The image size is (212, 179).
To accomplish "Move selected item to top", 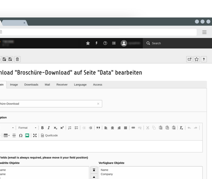I will point(94,170).
